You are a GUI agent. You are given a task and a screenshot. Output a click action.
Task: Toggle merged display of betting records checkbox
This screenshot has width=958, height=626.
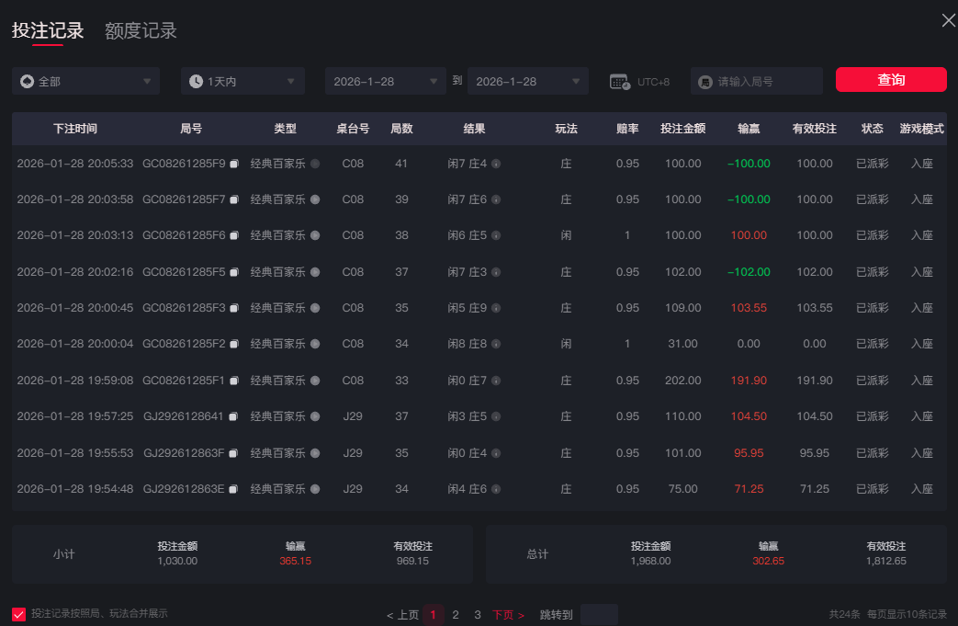coord(19,614)
